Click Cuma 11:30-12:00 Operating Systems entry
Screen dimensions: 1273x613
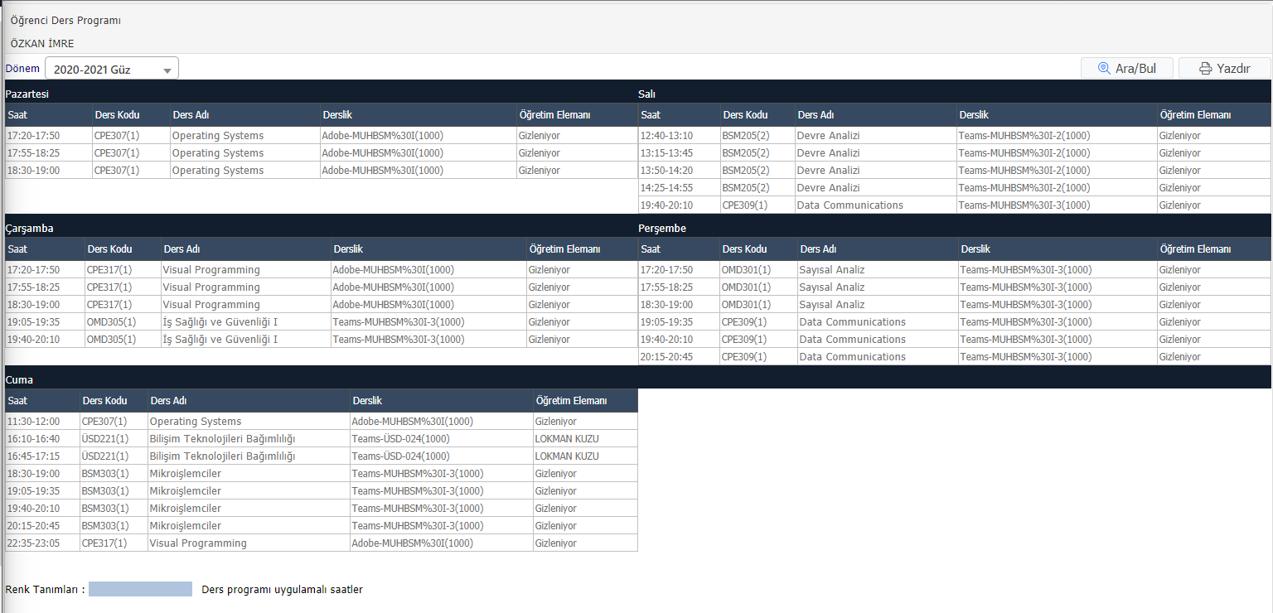tap(195, 422)
